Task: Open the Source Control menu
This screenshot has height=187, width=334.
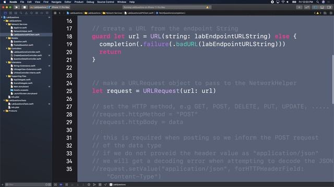Action: tap(105, 2)
